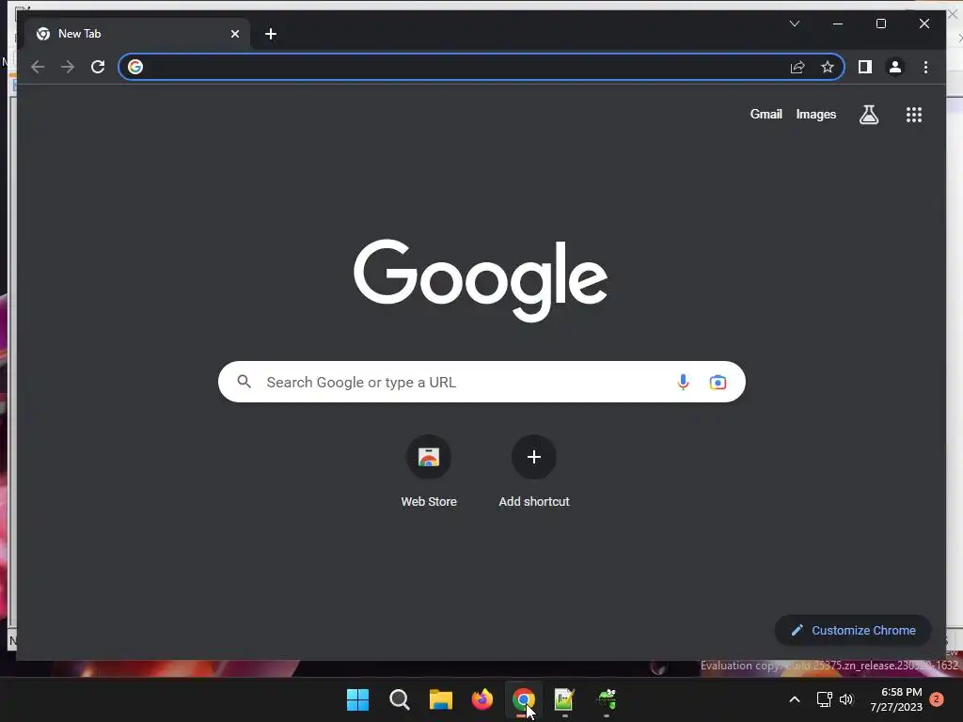Viewport: 963px width, 722px height.
Task: Expand the tab search chevron
Action: click(794, 24)
